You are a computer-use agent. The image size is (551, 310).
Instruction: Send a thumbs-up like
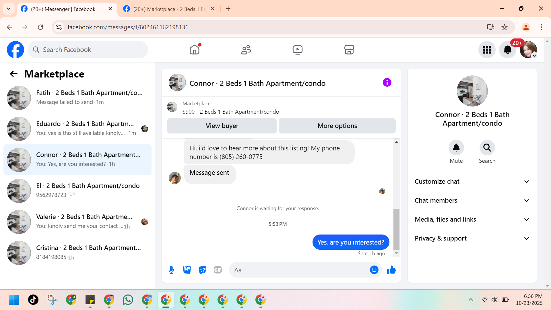pos(391,270)
